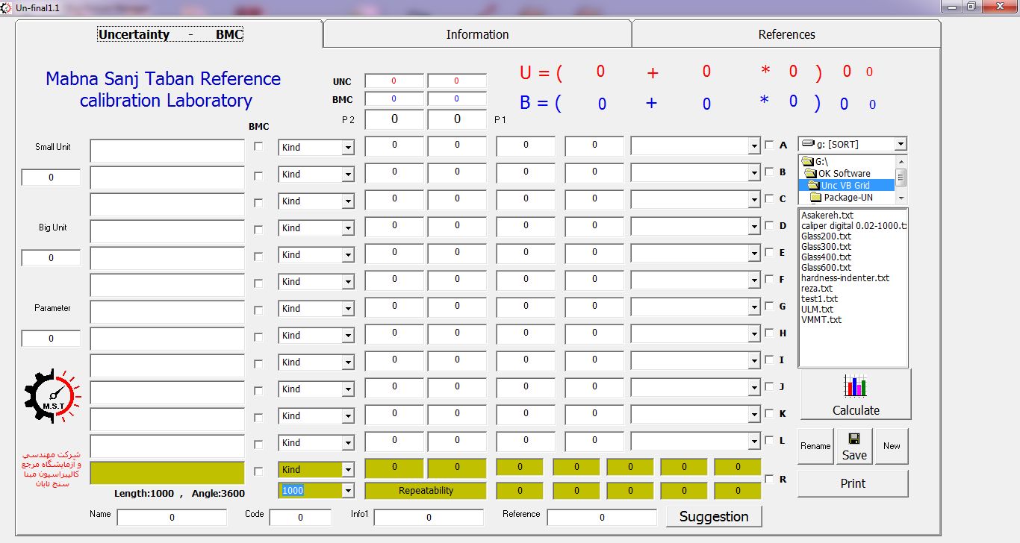Click the Calculate chart icon
The image size is (1020, 543).
pyautogui.click(x=855, y=386)
